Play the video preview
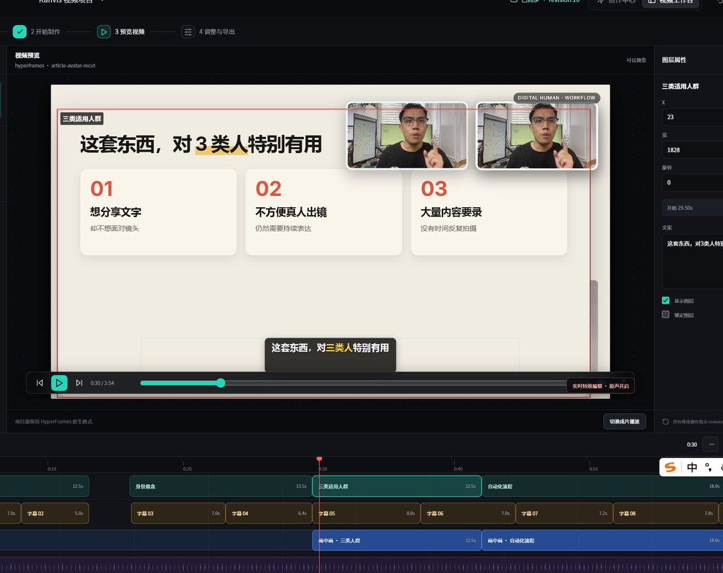 59,383
